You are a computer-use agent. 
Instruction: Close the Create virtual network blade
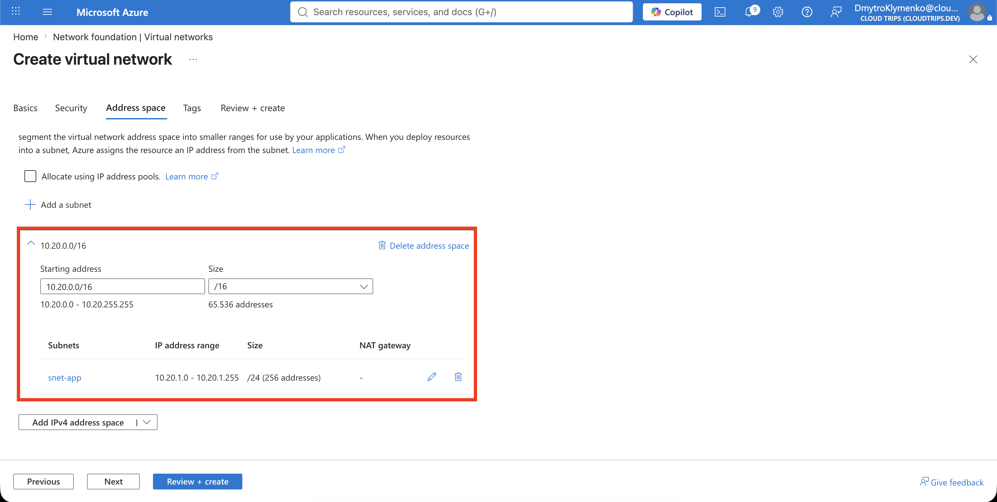click(973, 59)
